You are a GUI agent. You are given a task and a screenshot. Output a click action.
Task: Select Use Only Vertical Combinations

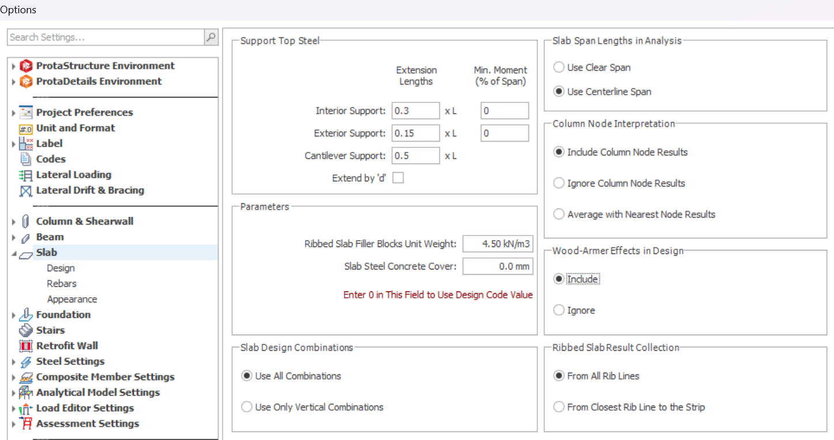click(x=247, y=407)
